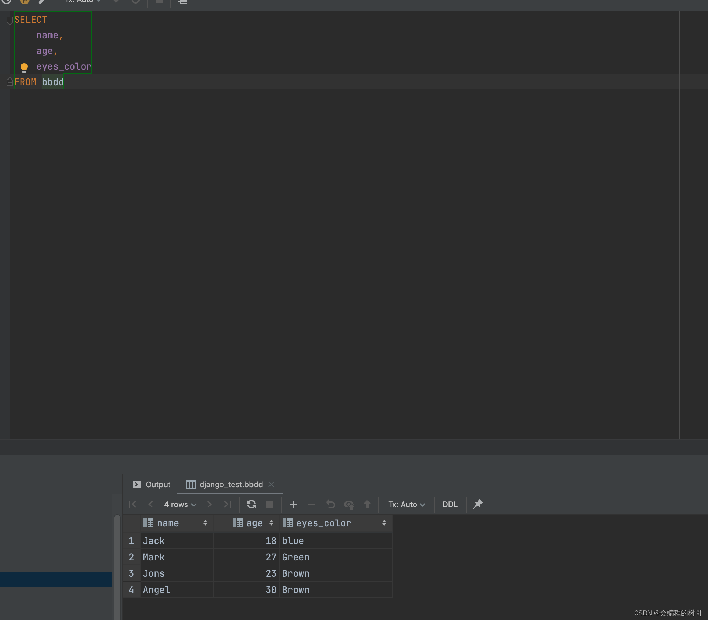Submit changes with the up arrow icon
The image size is (708, 620).
tap(367, 504)
